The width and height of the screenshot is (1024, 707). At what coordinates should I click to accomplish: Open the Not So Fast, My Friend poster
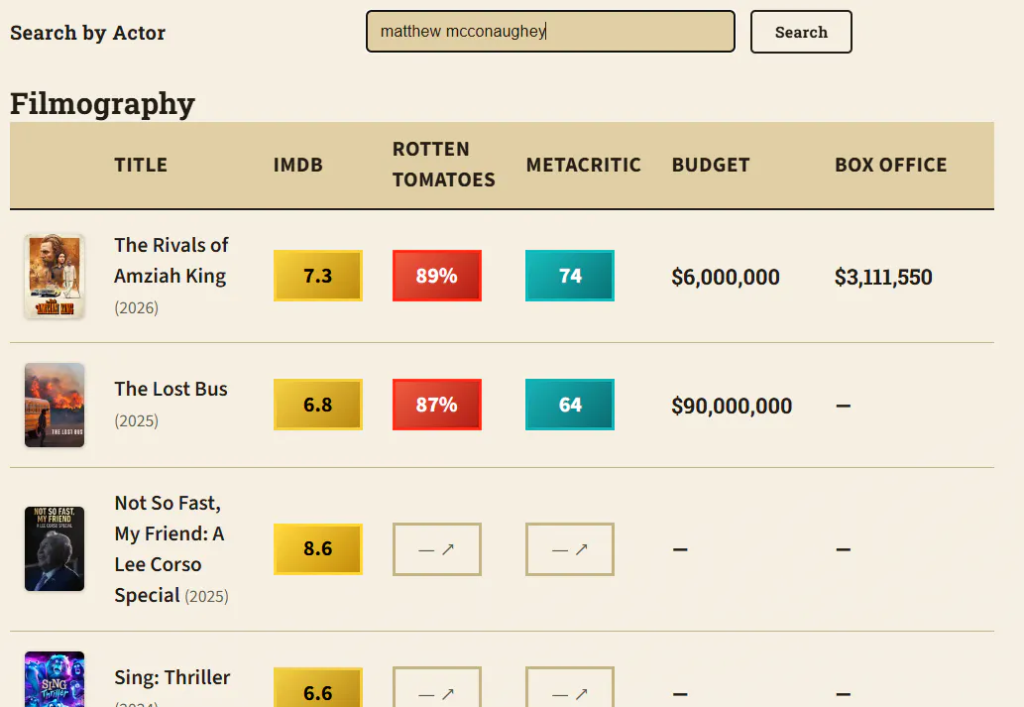click(x=55, y=549)
